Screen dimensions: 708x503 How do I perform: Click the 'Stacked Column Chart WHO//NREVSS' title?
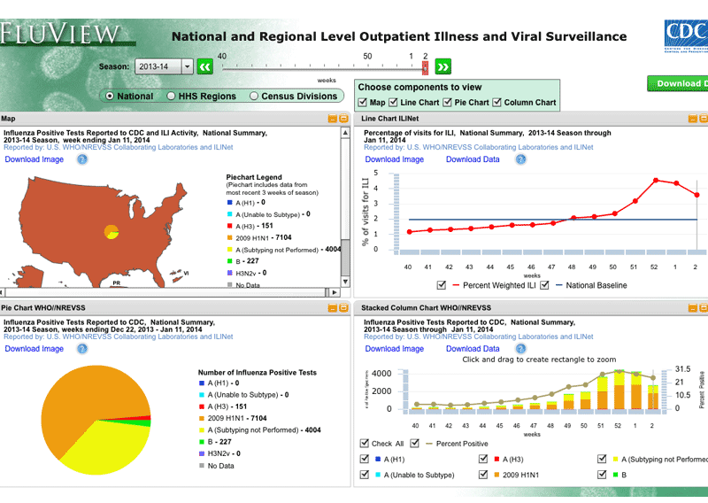coord(426,308)
